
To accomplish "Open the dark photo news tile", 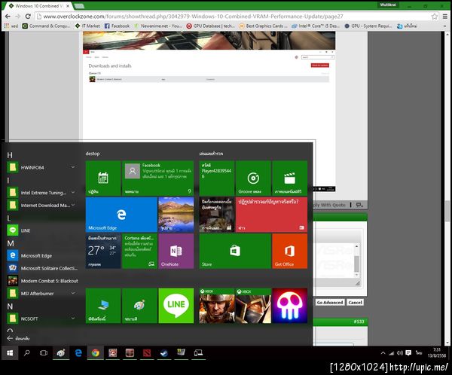I will click(217, 215).
